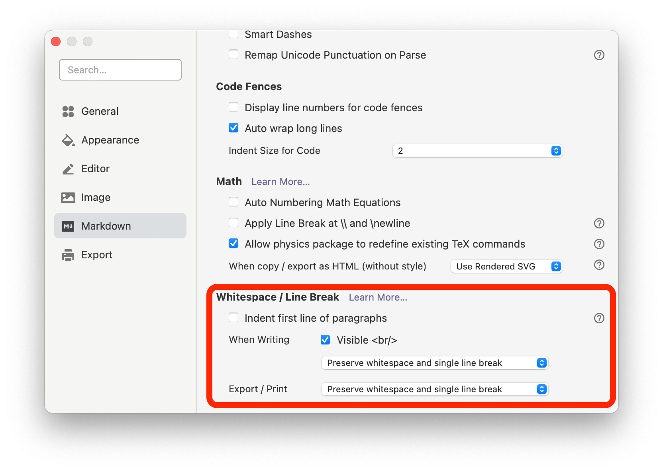Open the Use Rendered SVG dropdown

(x=506, y=266)
